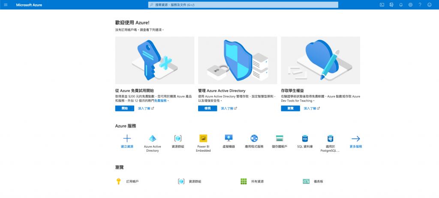Open the PostgreSQL database service icon
The image size is (439, 198).
(330, 138)
